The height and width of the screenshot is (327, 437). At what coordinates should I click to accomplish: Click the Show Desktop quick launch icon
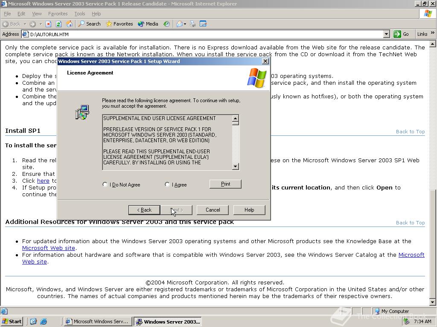coord(33,321)
